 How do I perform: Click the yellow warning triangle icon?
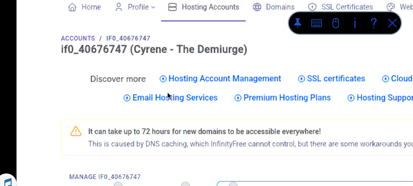76,131
